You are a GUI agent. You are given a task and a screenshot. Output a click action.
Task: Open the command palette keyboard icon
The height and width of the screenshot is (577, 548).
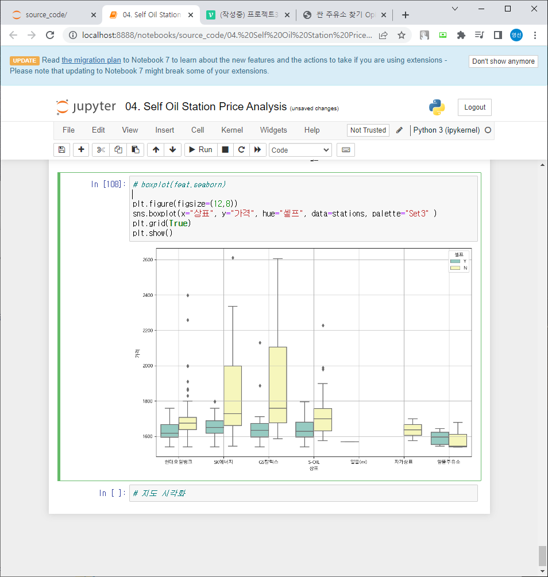click(346, 150)
